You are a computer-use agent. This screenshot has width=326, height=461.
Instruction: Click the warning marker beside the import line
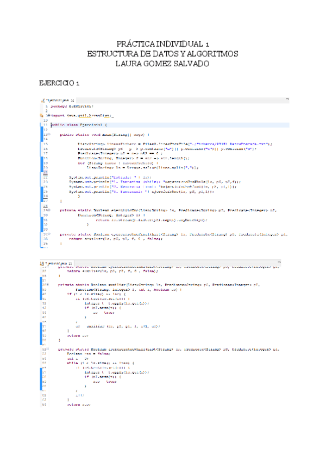(x=41, y=115)
